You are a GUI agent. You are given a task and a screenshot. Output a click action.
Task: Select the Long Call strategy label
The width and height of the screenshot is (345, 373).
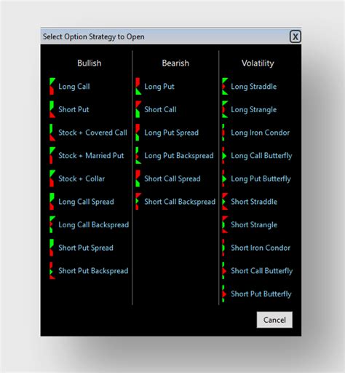(74, 87)
